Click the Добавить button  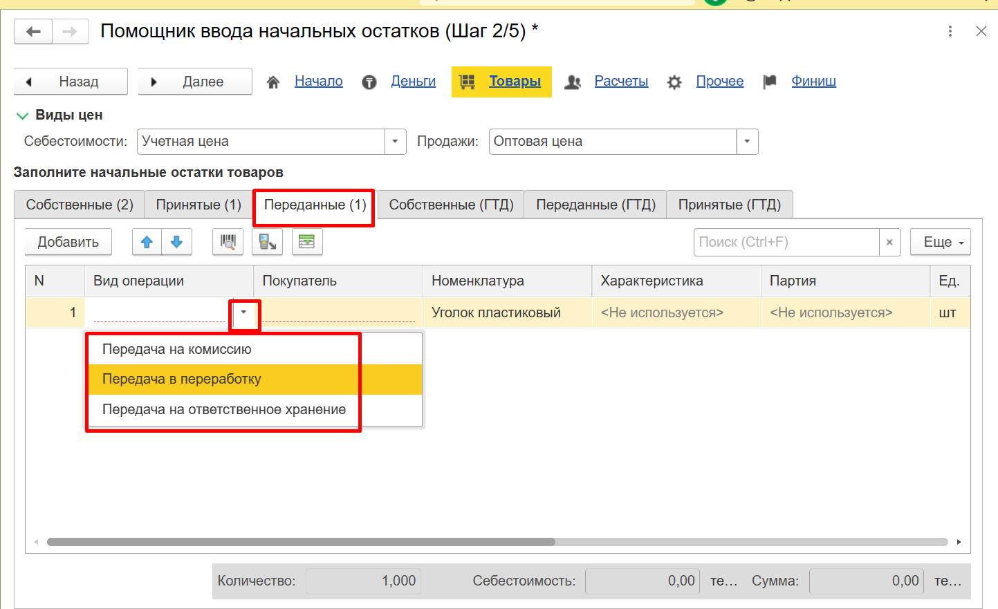[68, 242]
